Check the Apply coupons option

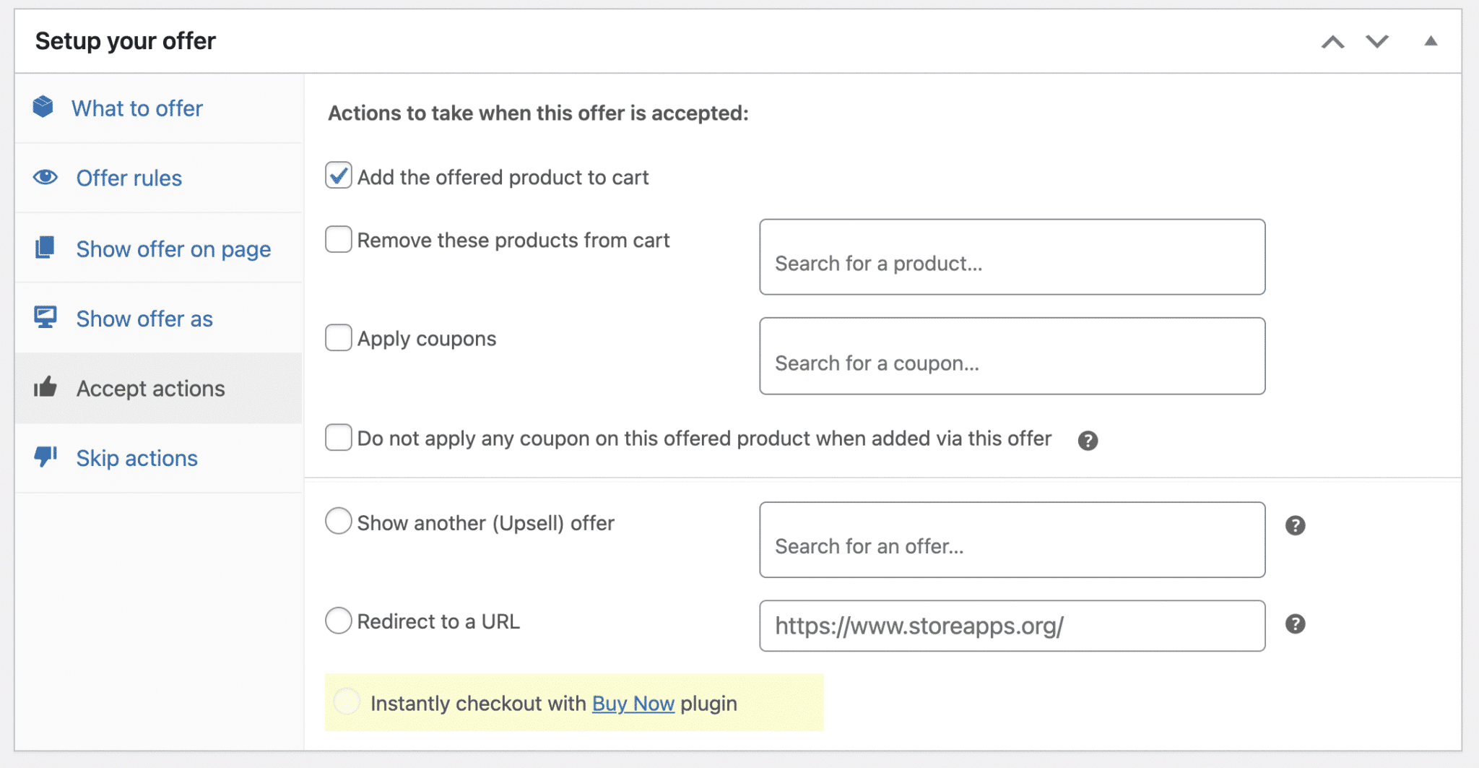point(338,337)
